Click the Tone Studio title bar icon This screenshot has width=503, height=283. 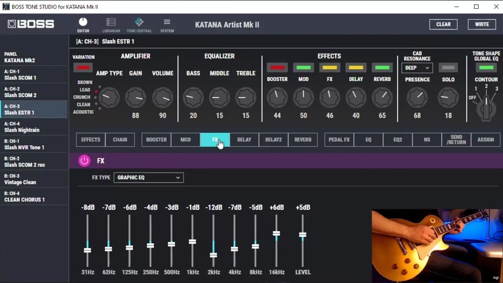(x=6, y=7)
